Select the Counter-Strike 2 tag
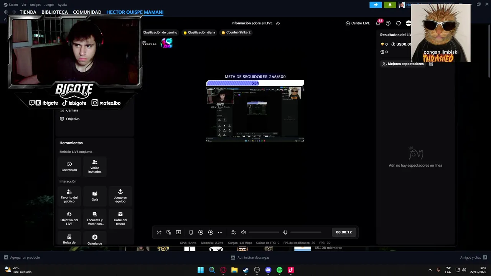491x276 pixels. 236,33
